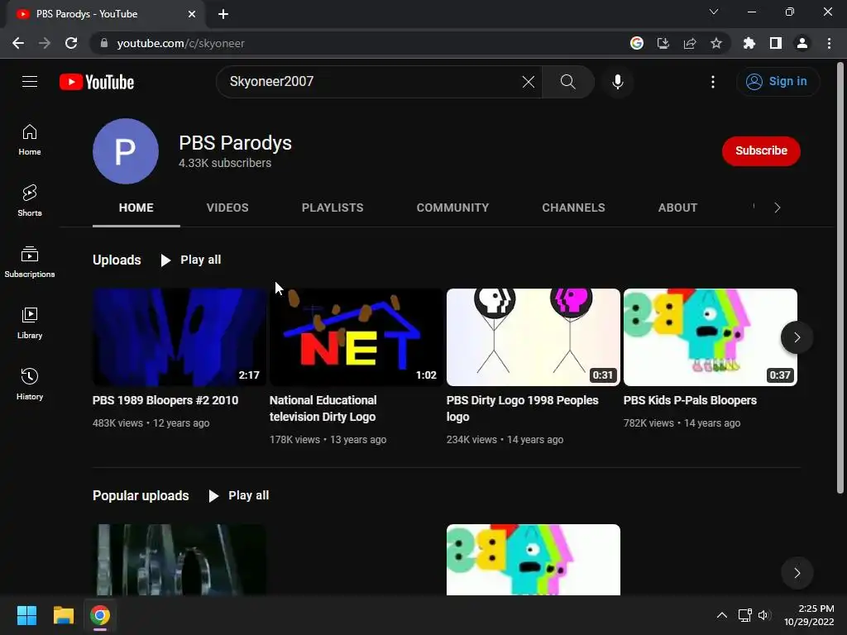Click the stick figures 0:31 thumbnail

(534, 337)
